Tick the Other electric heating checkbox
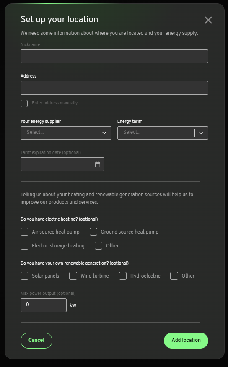Screen dimensions: 228x367 click(x=98, y=245)
